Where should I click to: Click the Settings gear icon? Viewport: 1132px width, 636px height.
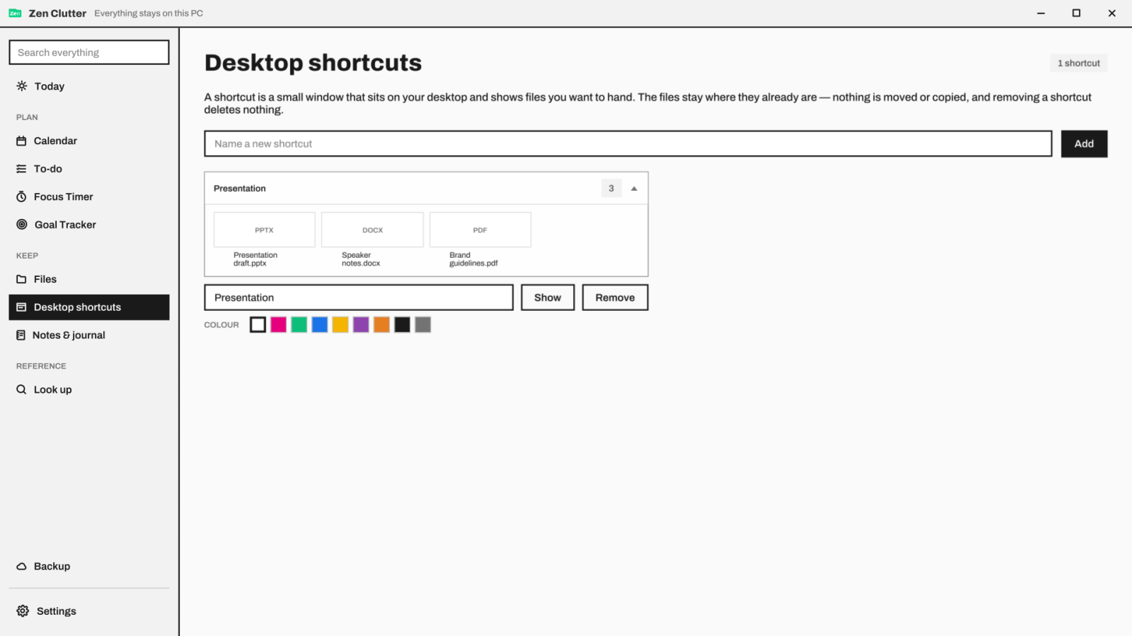click(23, 611)
